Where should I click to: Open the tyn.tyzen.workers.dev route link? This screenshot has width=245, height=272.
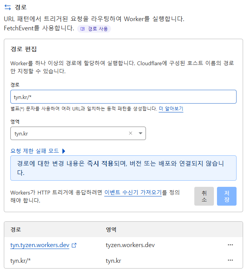(x=40, y=245)
